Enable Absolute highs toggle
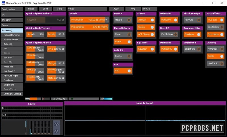This screenshot has height=137, width=227. pos(192,20)
